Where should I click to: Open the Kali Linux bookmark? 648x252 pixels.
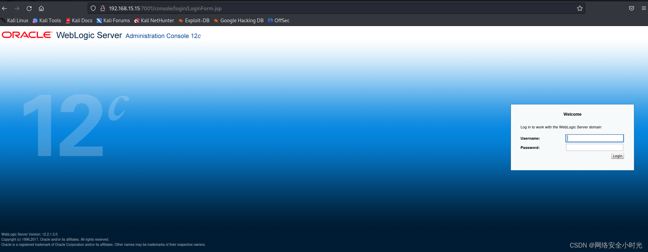tap(14, 21)
